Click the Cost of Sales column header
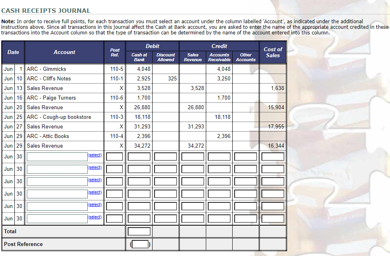This screenshot has height=256, width=390. tap(273, 52)
